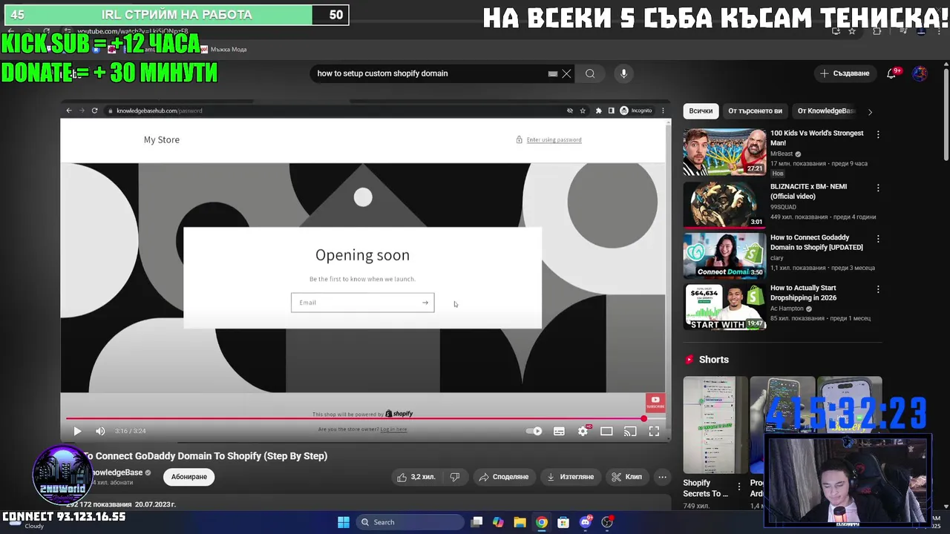Open the BLIZNACITE x BM- NEMI thumbnail
Viewport: 950px width, 534px height.
pyautogui.click(x=724, y=204)
